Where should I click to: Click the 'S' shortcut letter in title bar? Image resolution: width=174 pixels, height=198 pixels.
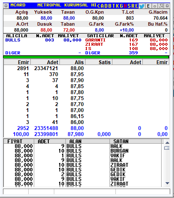[x=129, y=6]
